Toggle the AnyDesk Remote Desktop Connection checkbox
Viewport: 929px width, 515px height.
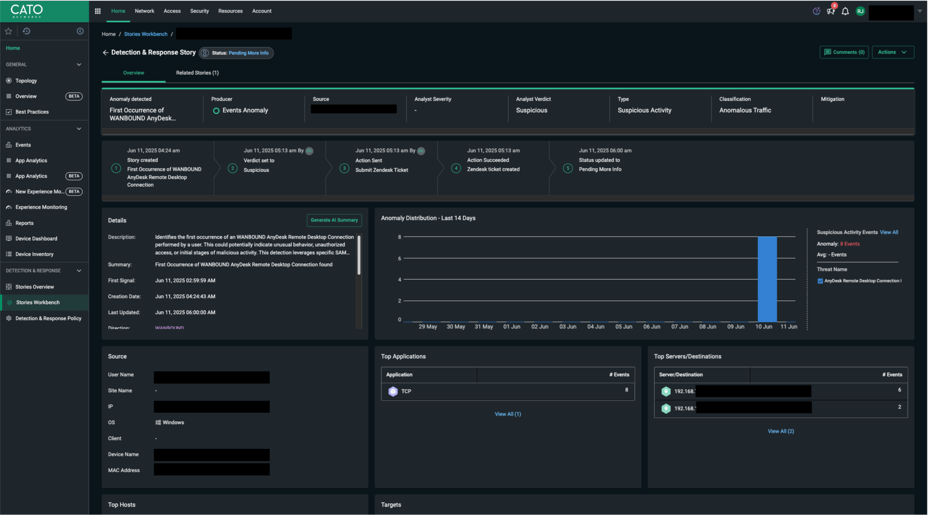point(820,281)
